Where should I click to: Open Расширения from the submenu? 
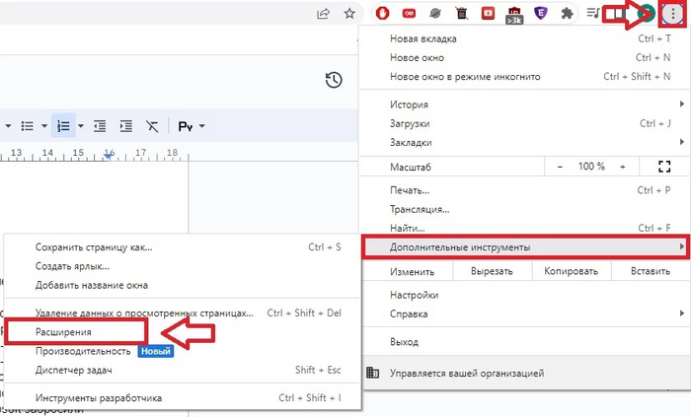76,332
